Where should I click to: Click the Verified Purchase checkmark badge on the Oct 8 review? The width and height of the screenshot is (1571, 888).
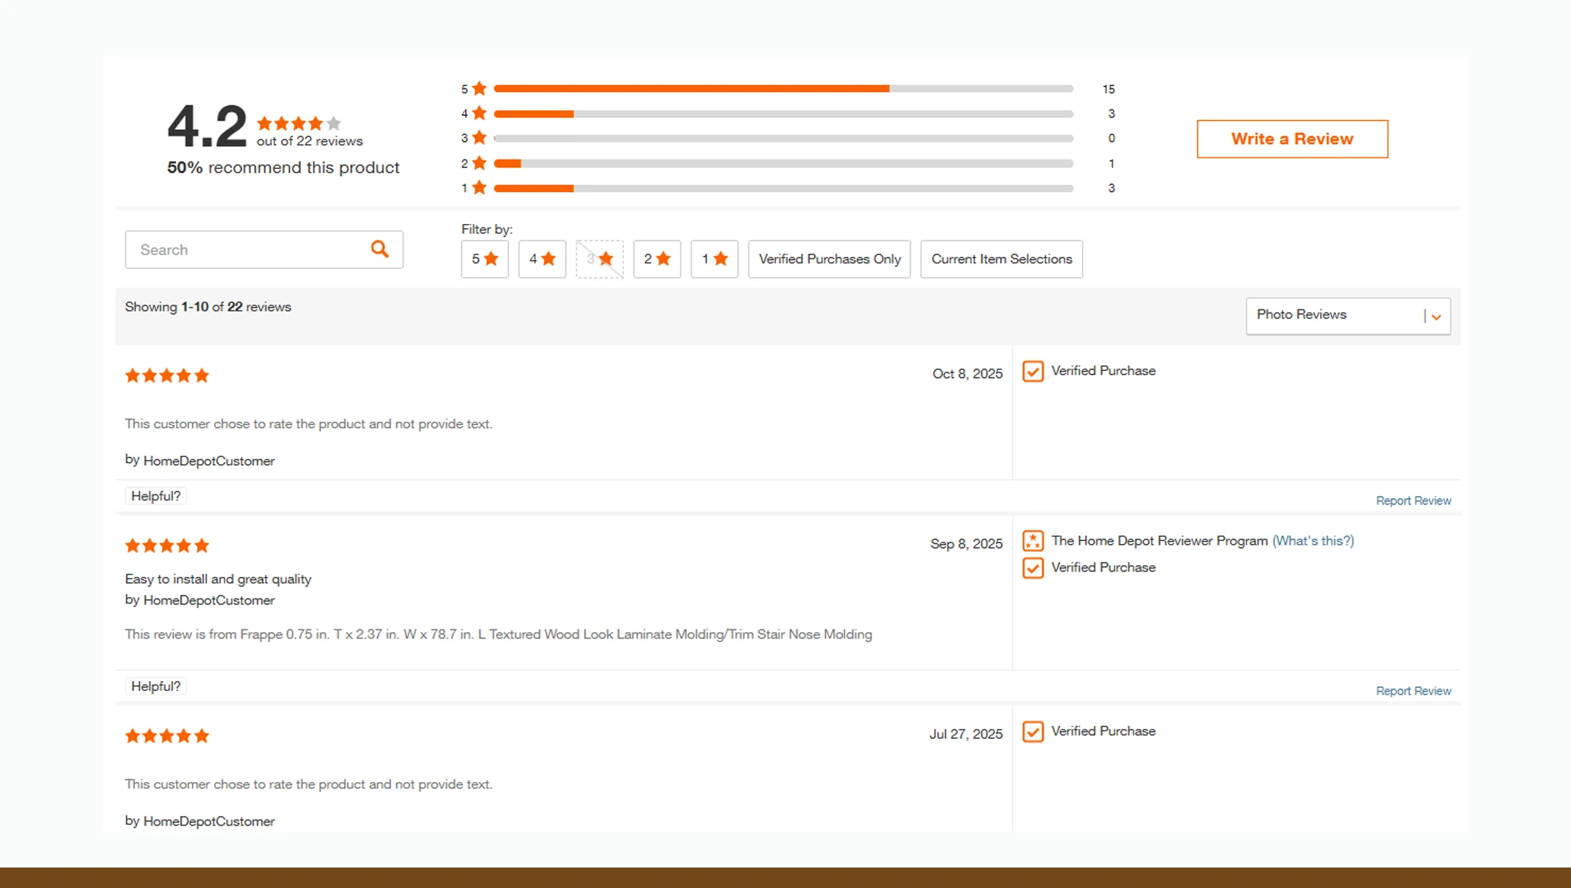pos(1033,371)
